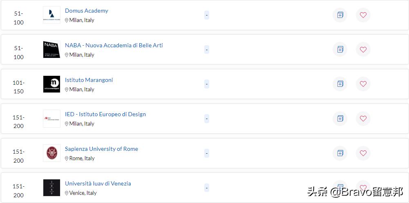
Task: Open NABA - Nuova Accademia di Belle Arti
Action: point(114,45)
